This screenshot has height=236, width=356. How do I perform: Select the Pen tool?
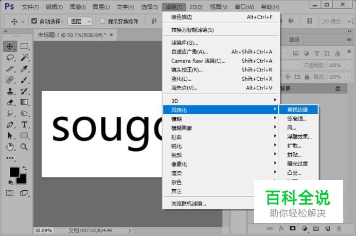pyautogui.click(x=10, y=124)
